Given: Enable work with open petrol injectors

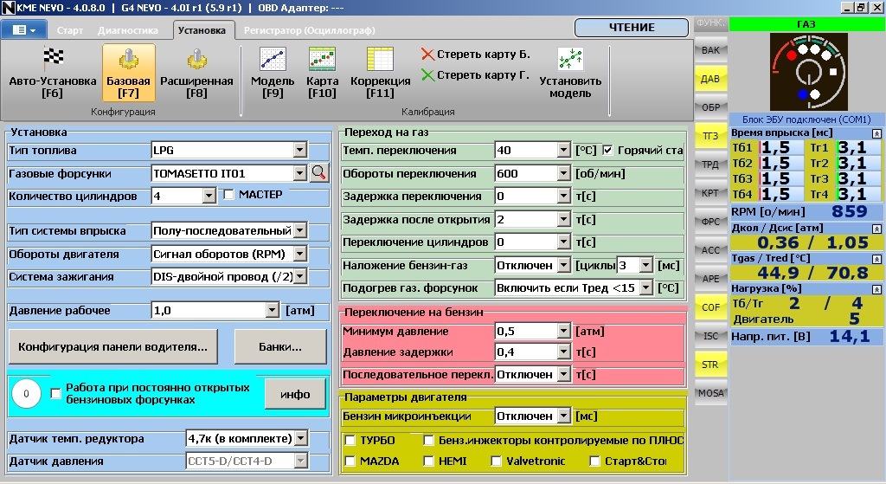Looking at the screenshot, I should (x=55, y=394).
